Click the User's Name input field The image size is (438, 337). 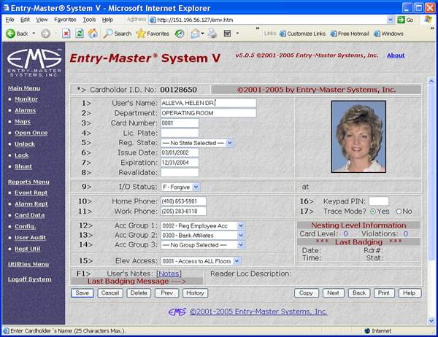208,103
